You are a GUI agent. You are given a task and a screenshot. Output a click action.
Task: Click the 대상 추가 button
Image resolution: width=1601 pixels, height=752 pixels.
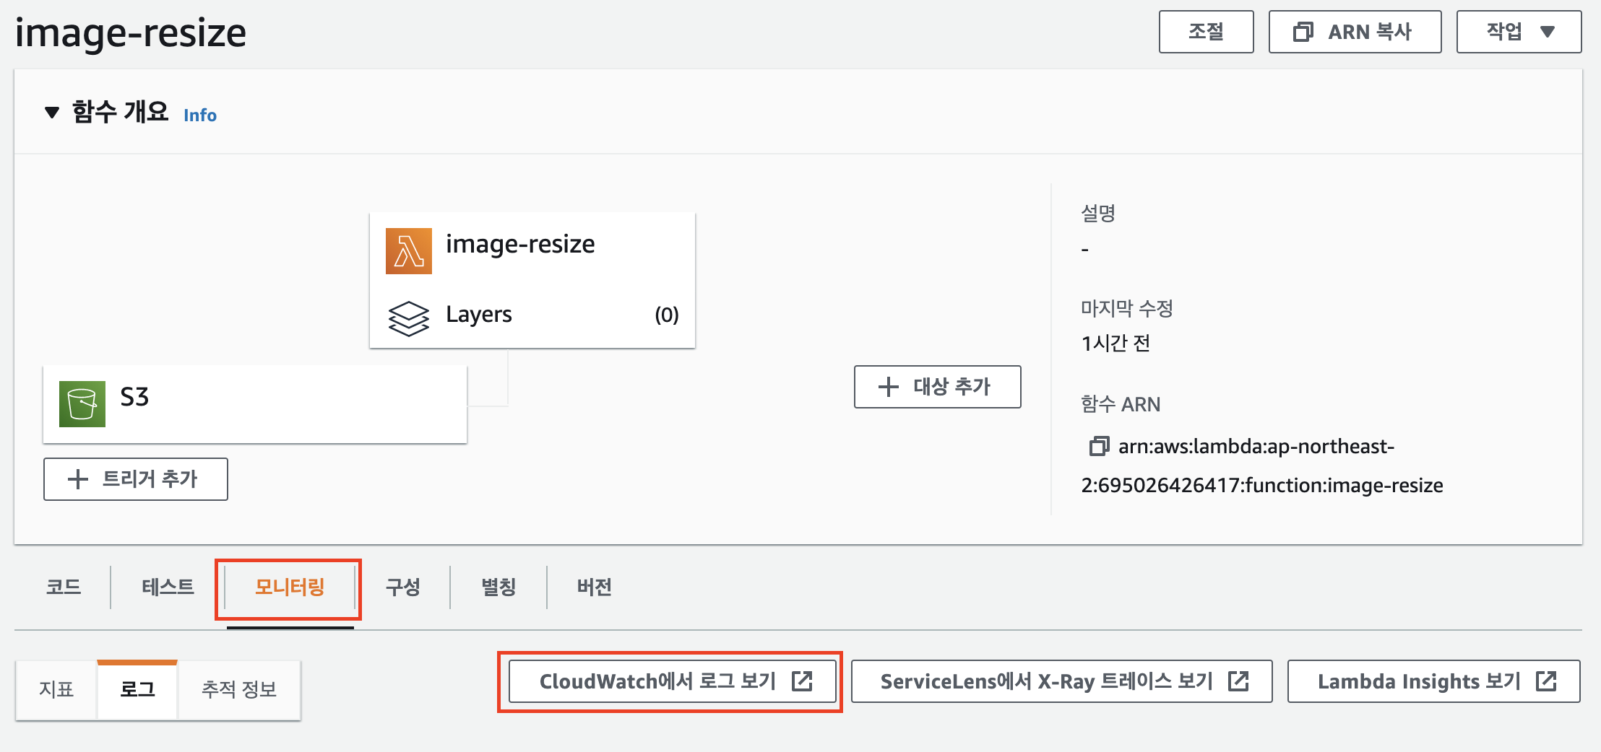coord(937,387)
